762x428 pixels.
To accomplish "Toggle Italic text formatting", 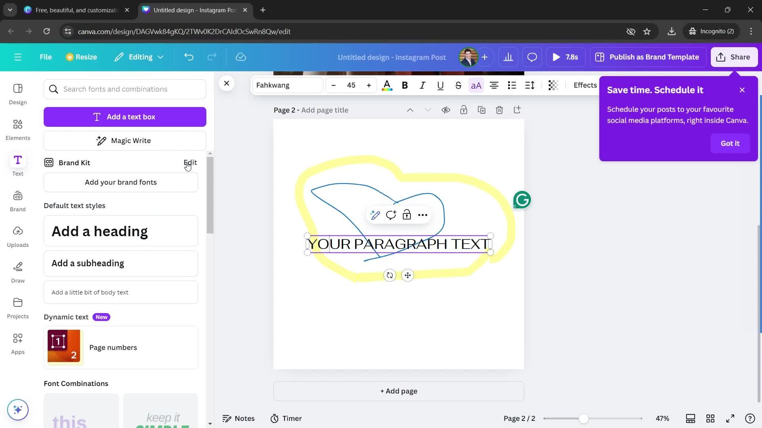I will [x=422, y=86].
